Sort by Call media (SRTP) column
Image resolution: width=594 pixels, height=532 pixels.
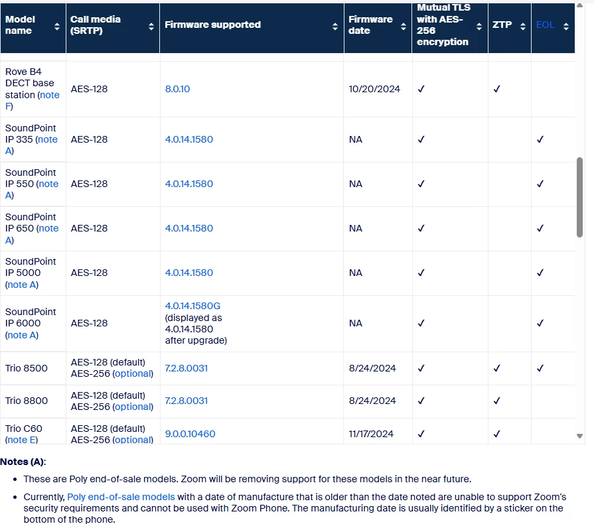point(151,26)
